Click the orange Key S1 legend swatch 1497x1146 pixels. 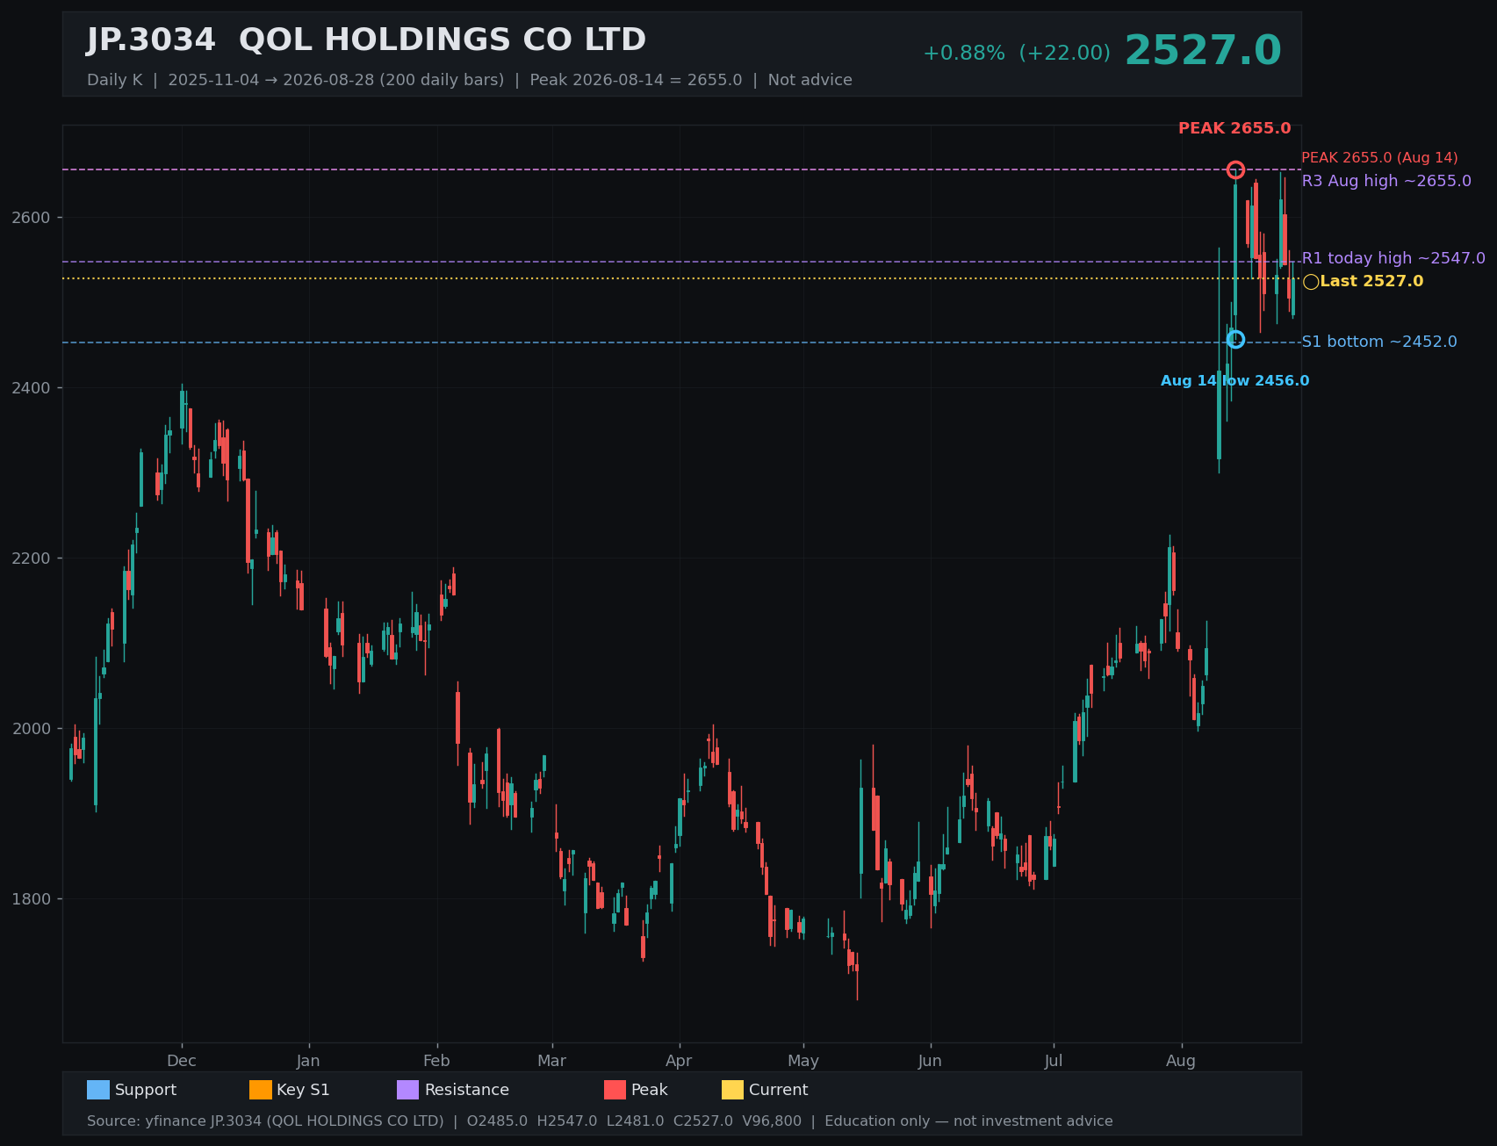point(261,1090)
